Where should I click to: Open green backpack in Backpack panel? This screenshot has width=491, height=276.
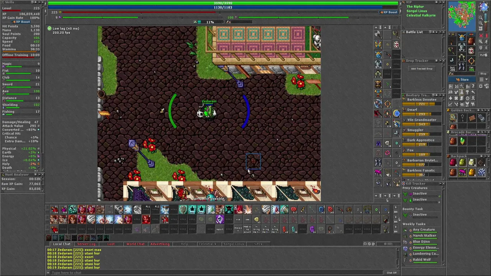(462, 162)
